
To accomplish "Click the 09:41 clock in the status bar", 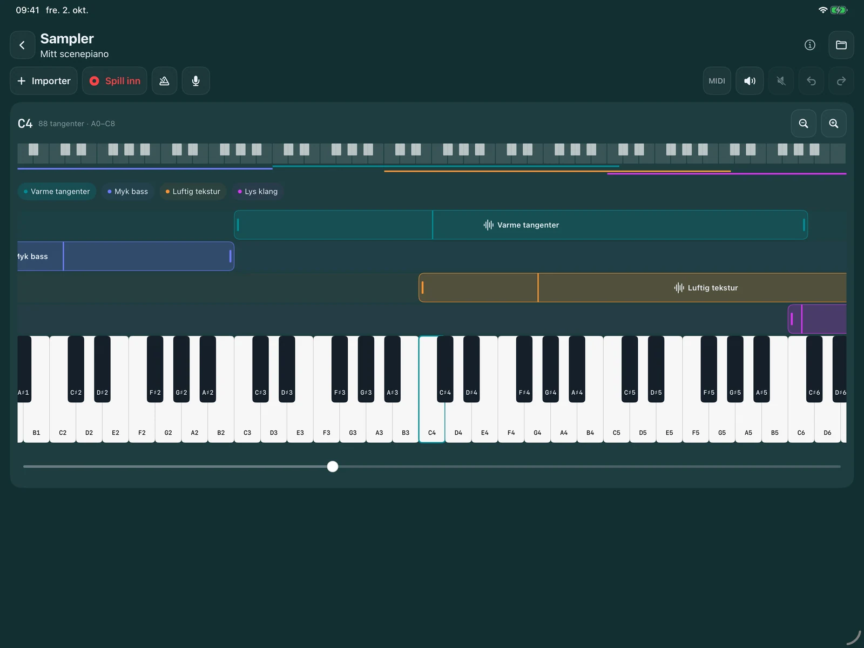I will [28, 10].
